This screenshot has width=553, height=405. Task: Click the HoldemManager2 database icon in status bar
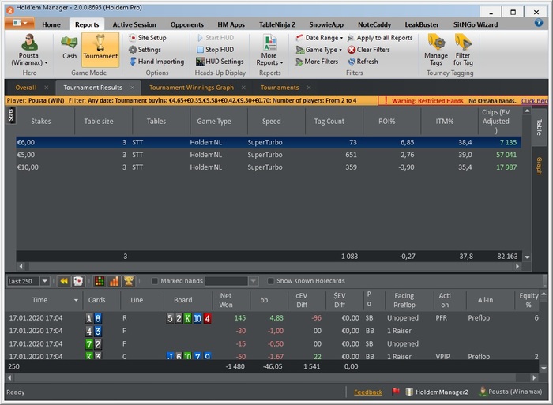point(409,392)
